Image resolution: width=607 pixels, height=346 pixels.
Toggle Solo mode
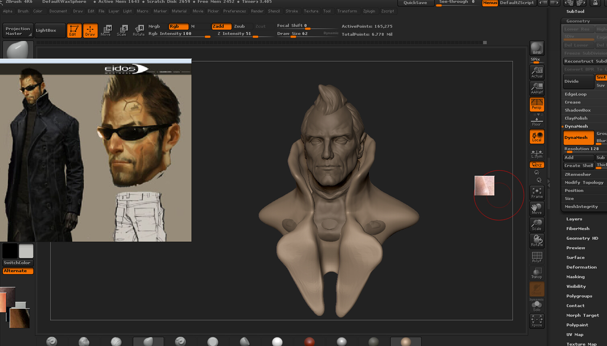[x=537, y=306]
